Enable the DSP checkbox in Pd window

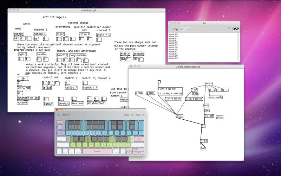click(x=229, y=29)
